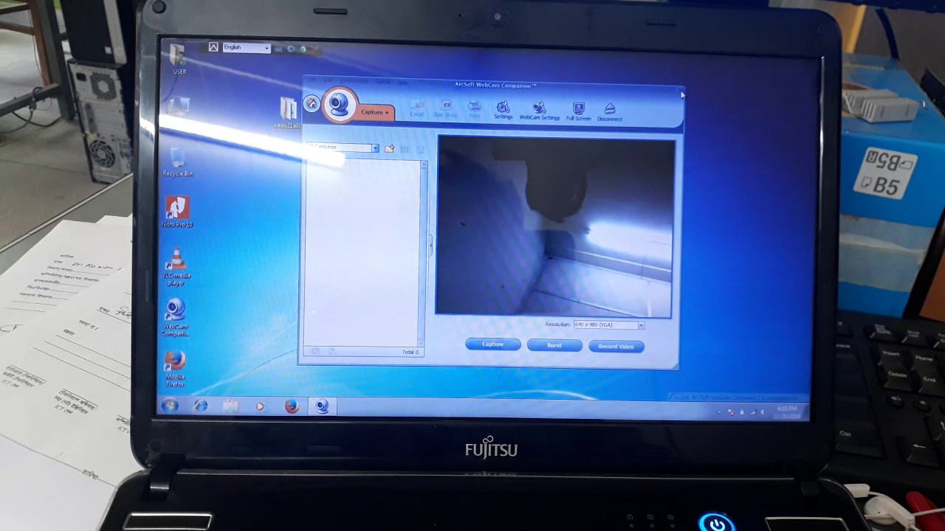Click the Burst button
The height and width of the screenshot is (531, 945).
click(x=554, y=345)
